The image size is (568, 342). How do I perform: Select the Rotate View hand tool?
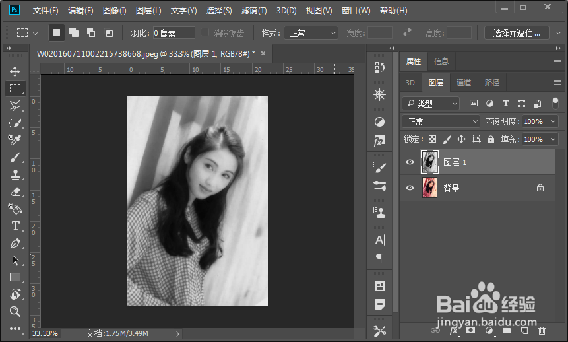[x=15, y=294]
